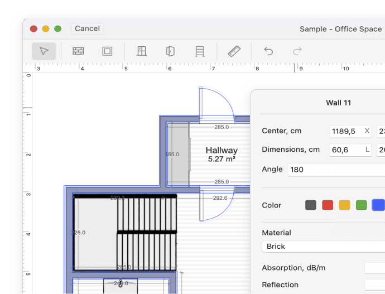Select the brick wall drawing tool
This screenshot has height=294, width=385.
78,51
